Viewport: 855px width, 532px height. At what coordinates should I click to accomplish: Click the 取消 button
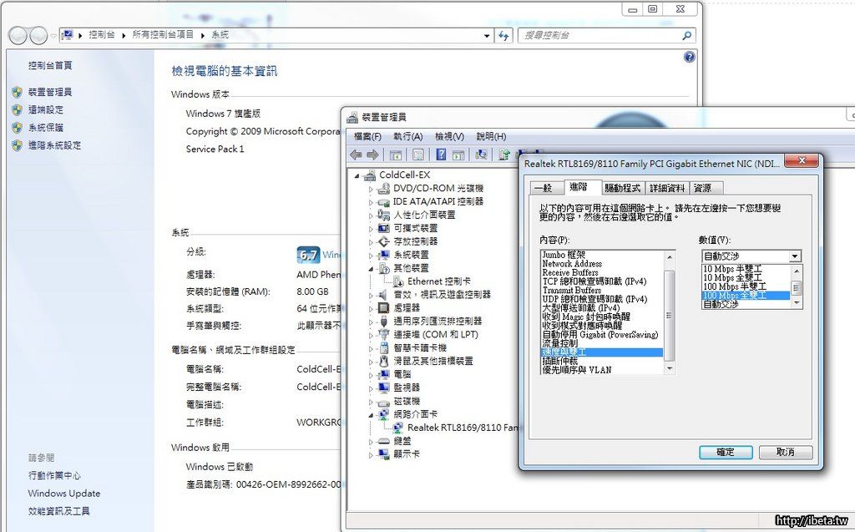pyautogui.click(x=785, y=452)
